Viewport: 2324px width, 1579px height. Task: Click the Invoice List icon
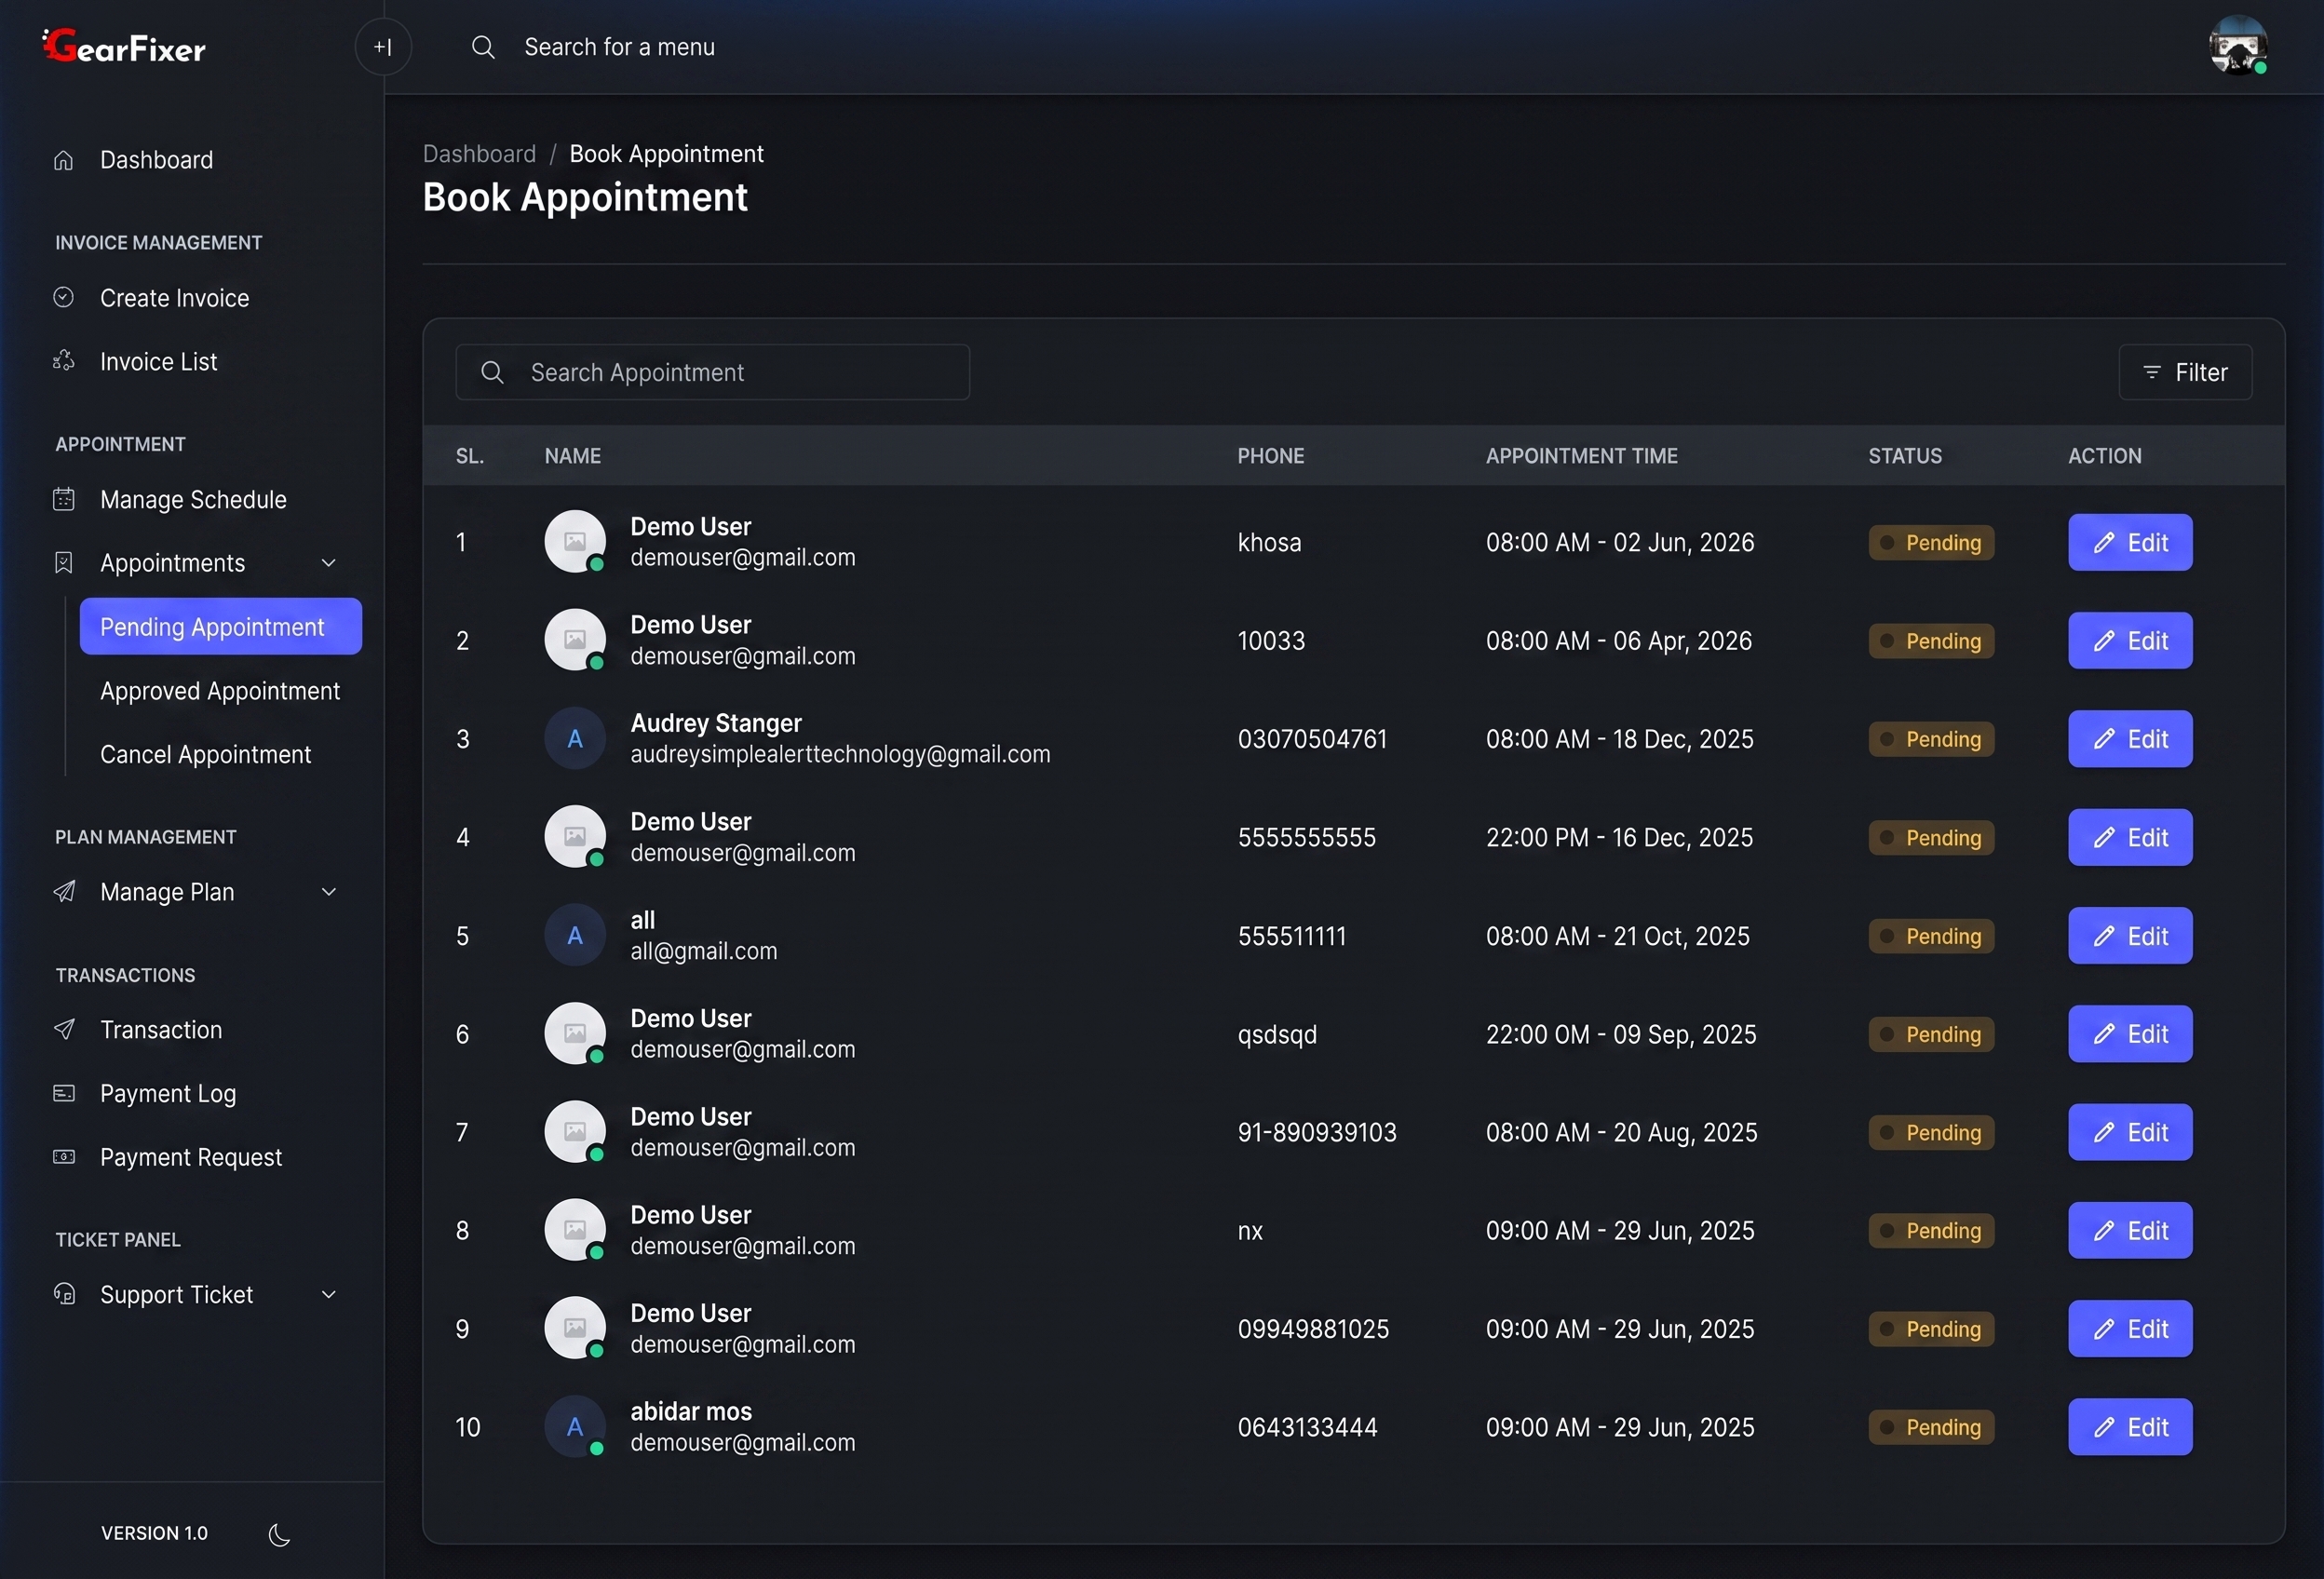tap(64, 361)
